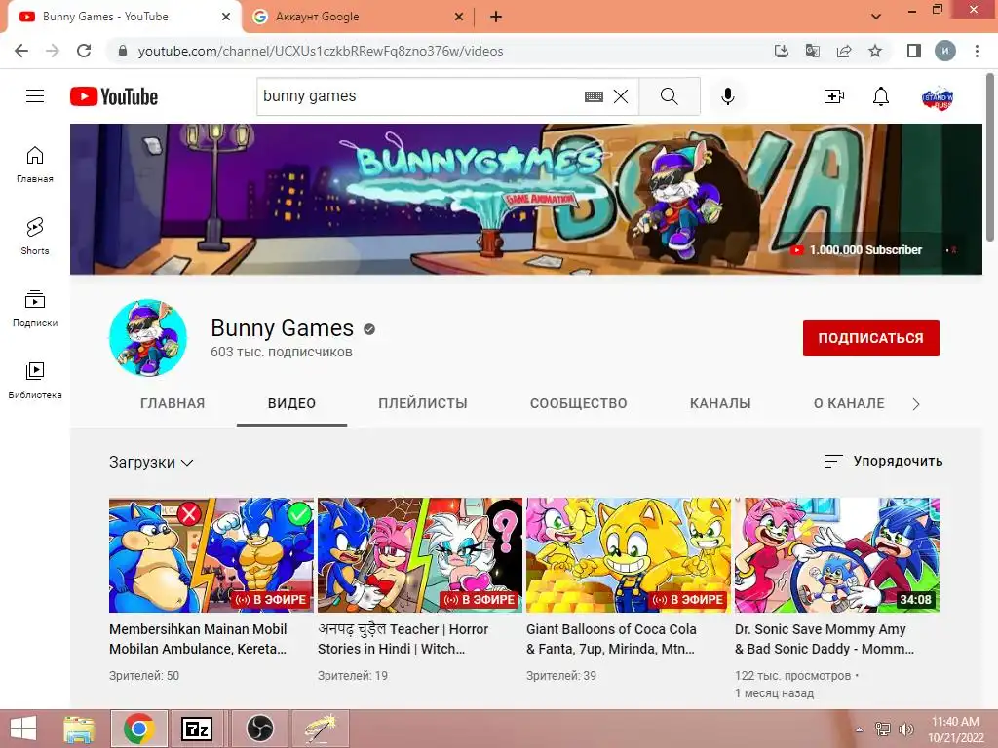Click the YouTube logo
Image resolution: width=998 pixels, height=748 pixels.
click(114, 96)
